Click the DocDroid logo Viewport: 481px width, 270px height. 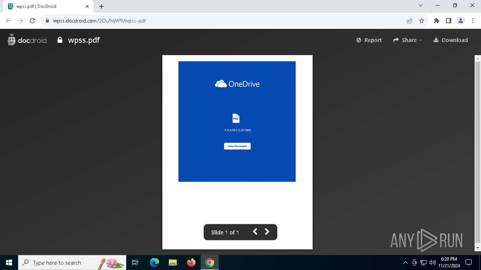click(x=27, y=40)
